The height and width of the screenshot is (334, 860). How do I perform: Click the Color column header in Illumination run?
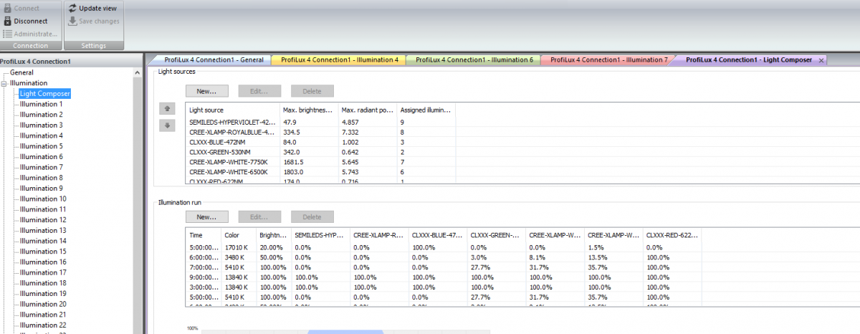(239, 235)
